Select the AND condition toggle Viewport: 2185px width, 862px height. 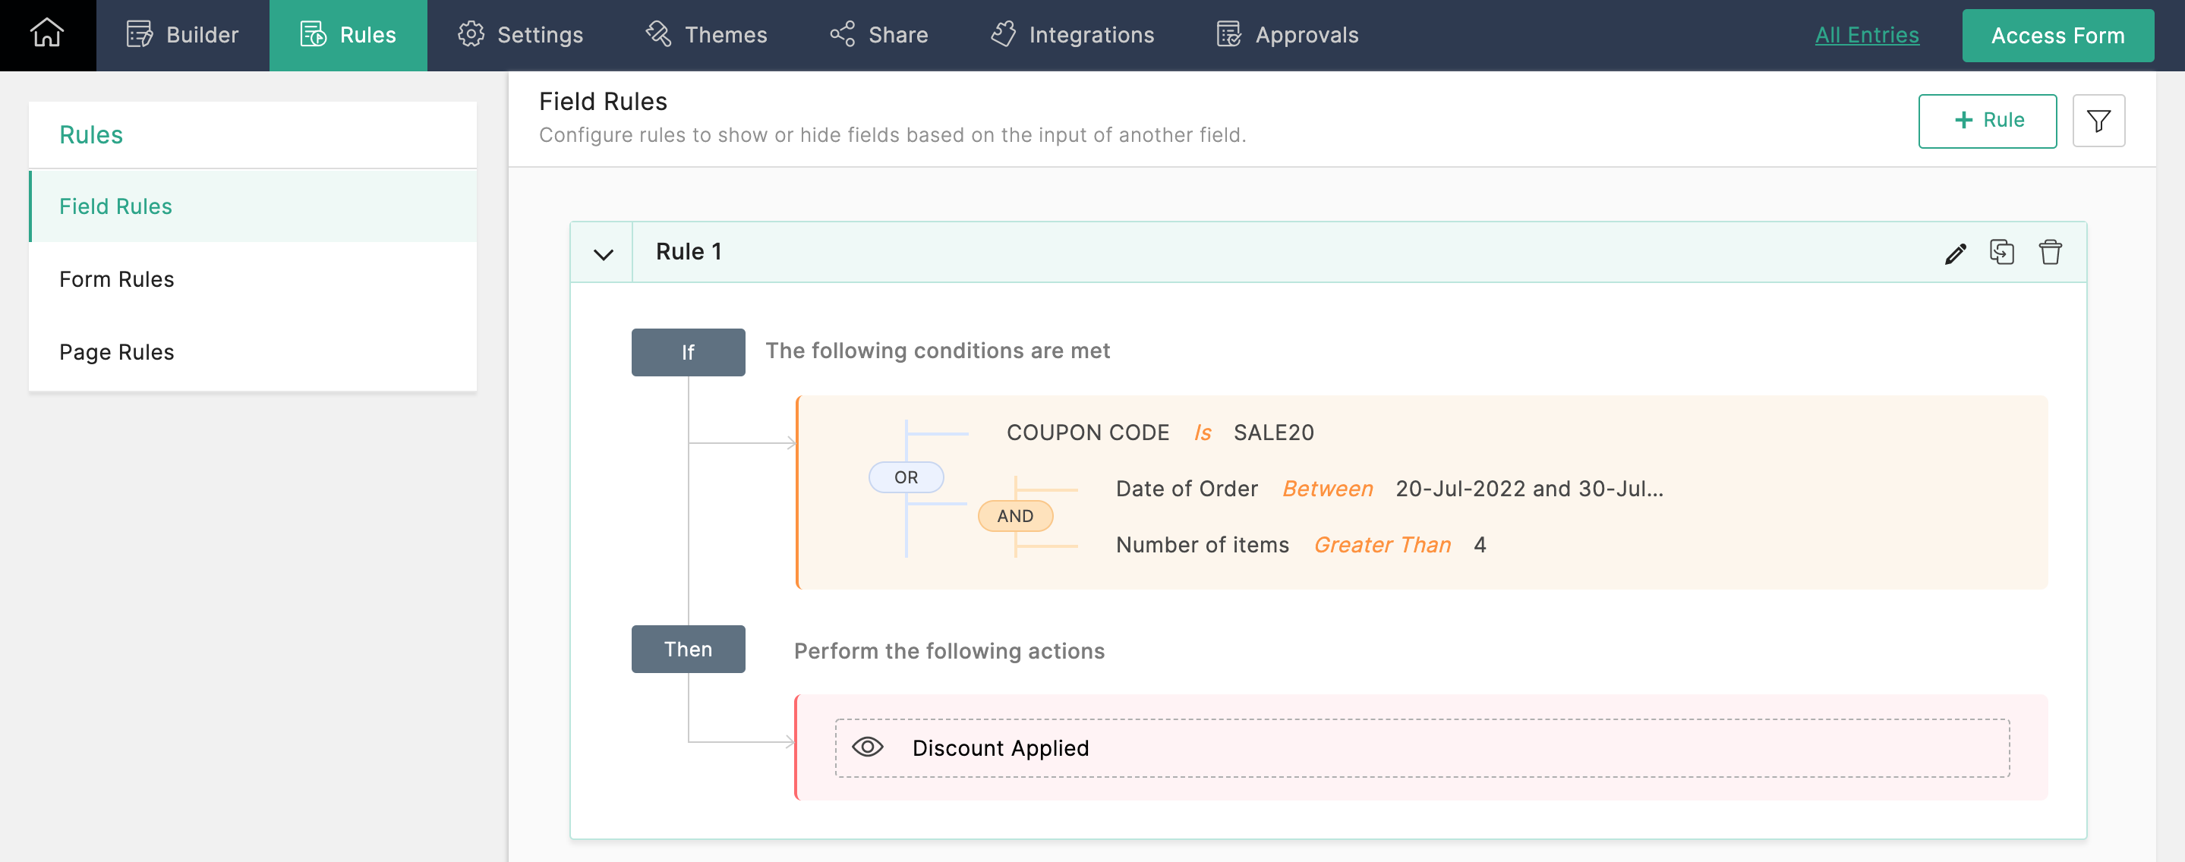coord(1014,515)
